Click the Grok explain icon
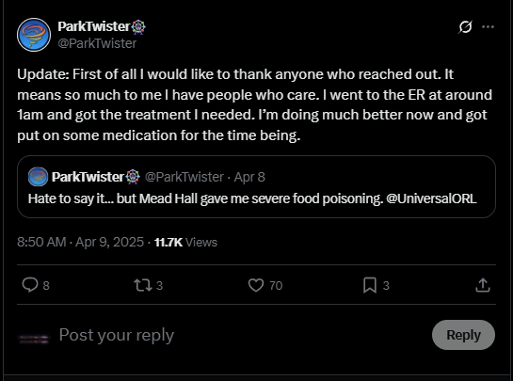 pos(465,27)
